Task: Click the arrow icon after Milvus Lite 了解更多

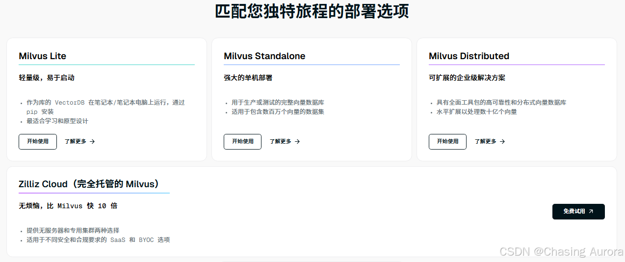Action: click(92, 141)
